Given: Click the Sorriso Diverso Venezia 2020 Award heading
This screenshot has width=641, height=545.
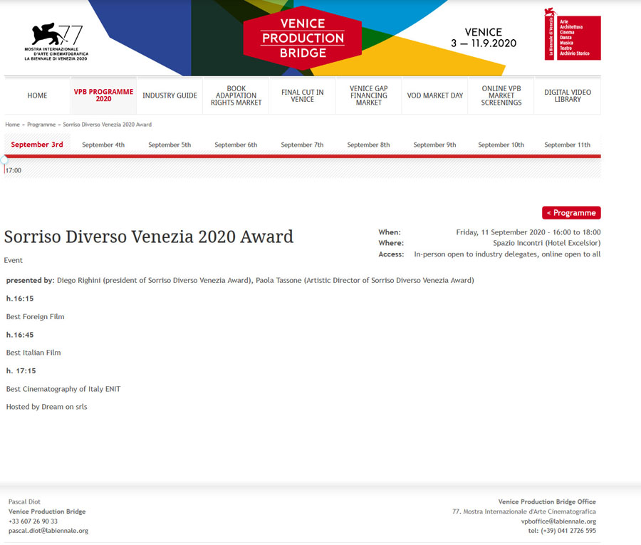Looking at the screenshot, I should click(149, 237).
